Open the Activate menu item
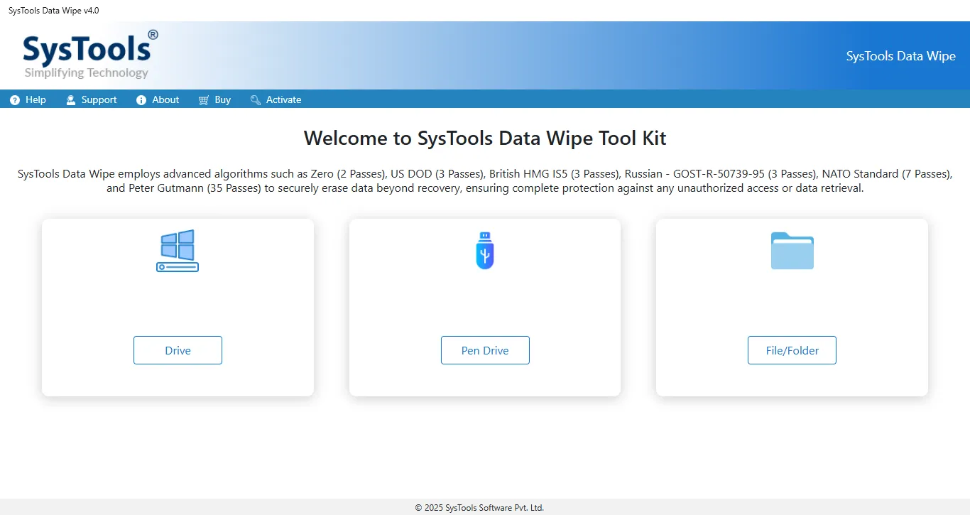Image resolution: width=970 pixels, height=515 pixels. pos(276,100)
